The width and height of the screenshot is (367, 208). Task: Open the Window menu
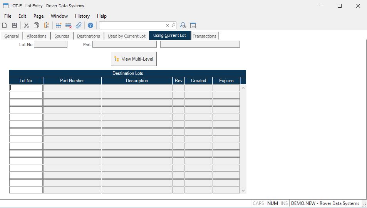point(59,16)
